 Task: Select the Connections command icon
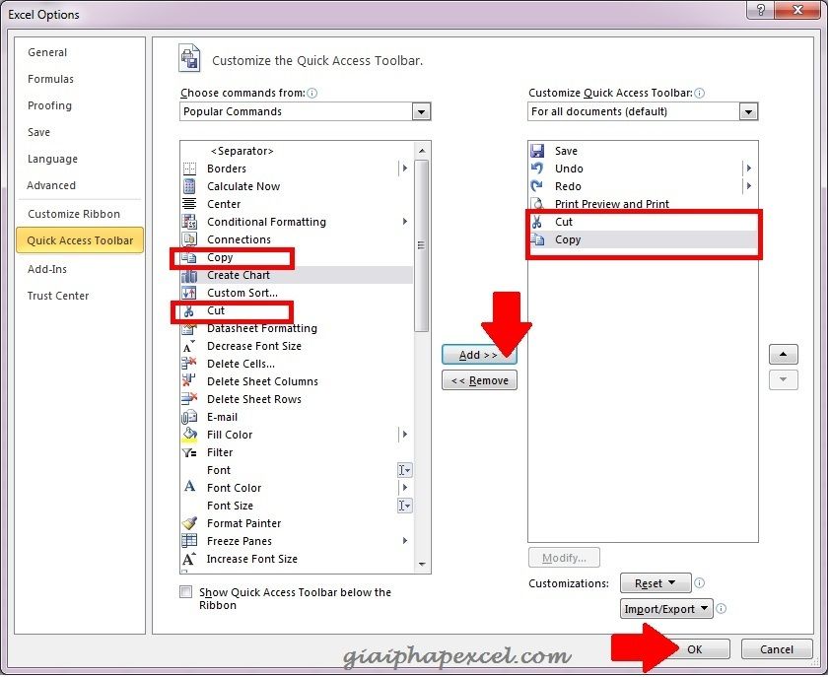[x=189, y=239]
